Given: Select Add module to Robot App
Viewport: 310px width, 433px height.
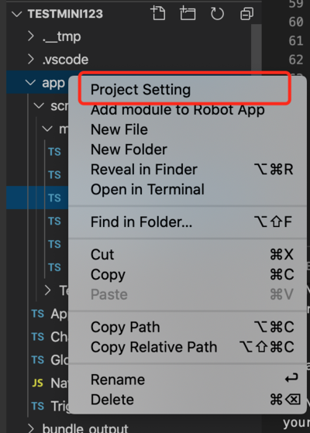Looking at the screenshot, I should pyautogui.click(x=177, y=110).
